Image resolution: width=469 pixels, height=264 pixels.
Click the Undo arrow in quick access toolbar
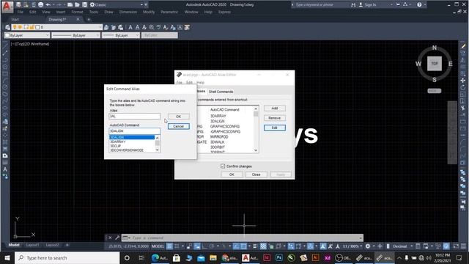click(48, 5)
